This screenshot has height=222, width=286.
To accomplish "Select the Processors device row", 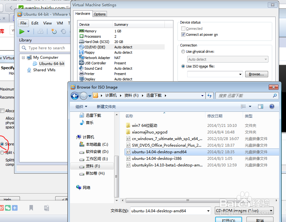I will click(x=122, y=36).
